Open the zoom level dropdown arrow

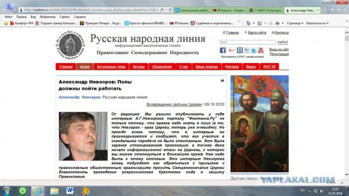pyautogui.click(x=342, y=183)
